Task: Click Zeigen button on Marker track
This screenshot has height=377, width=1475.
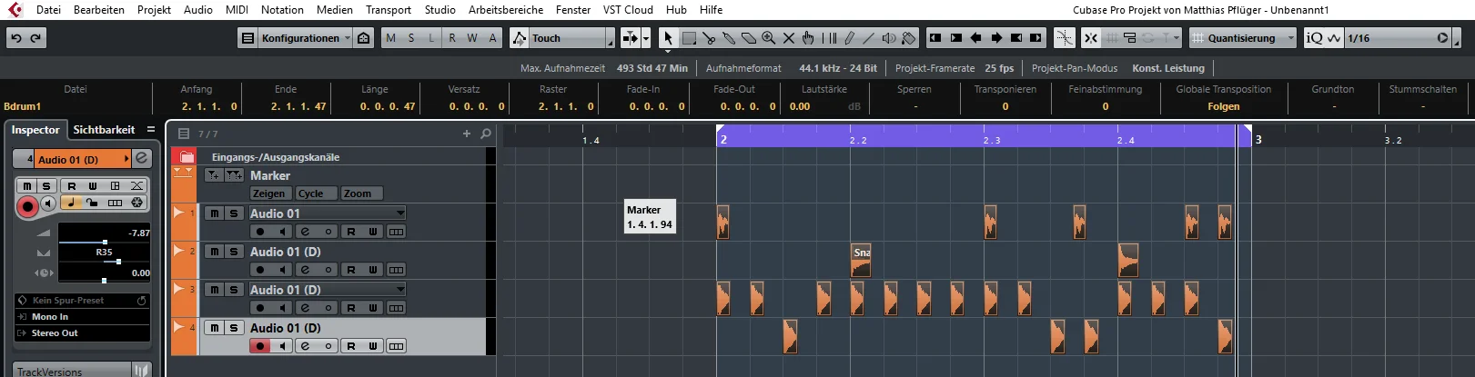Action: pyautogui.click(x=269, y=193)
